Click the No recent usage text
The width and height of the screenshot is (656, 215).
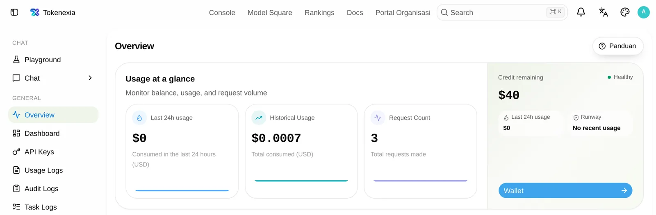click(597, 128)
